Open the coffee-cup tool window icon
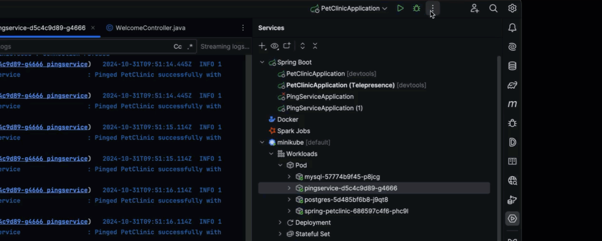Screen dimensions: 602x241 [x=513, y=200]
